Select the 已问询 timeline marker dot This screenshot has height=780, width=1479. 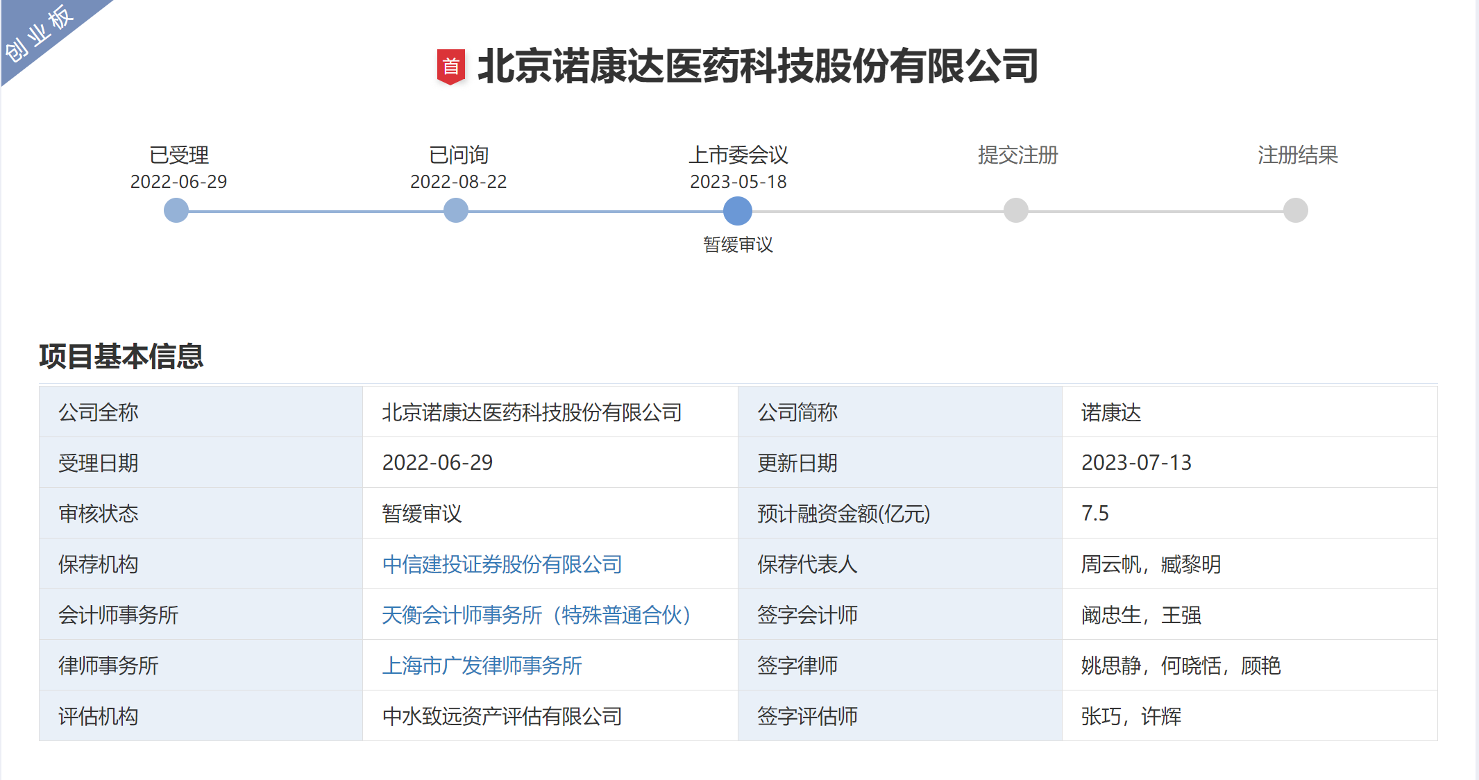point(456,210)
